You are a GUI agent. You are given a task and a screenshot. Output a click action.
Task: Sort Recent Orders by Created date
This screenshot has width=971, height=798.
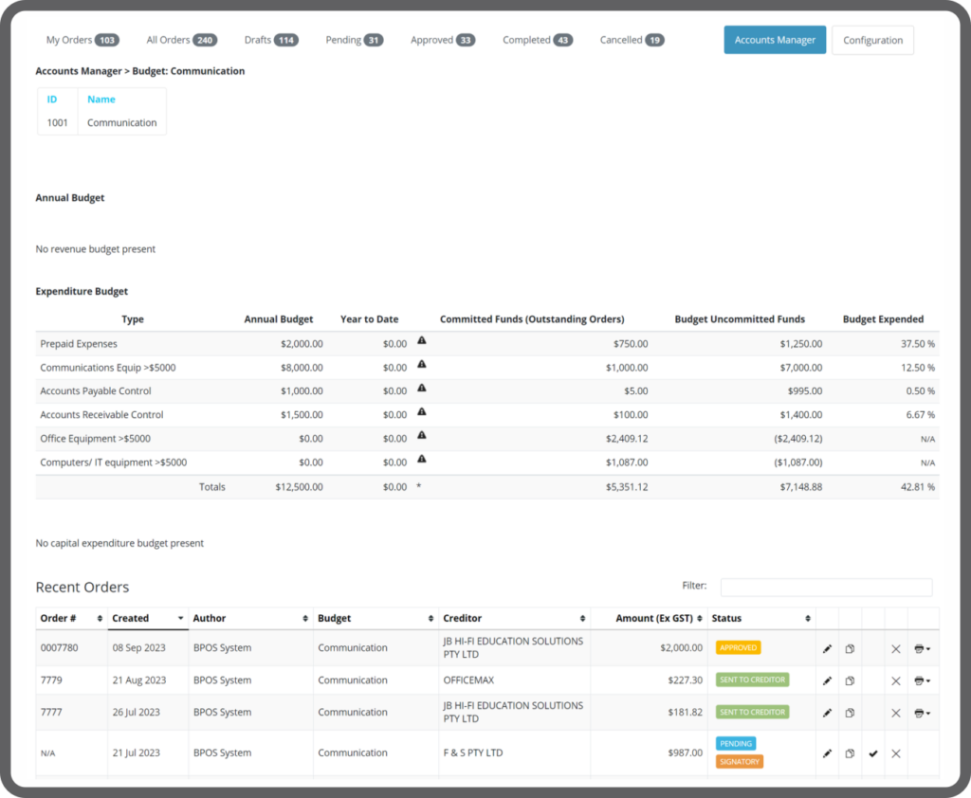147,619
